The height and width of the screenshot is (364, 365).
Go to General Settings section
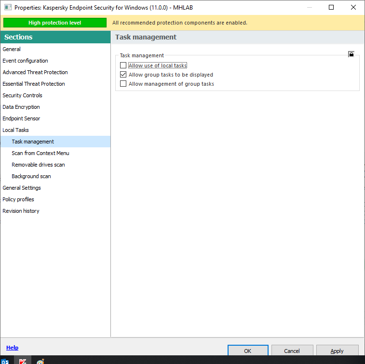pyautogui.click(x=55, y=188)
